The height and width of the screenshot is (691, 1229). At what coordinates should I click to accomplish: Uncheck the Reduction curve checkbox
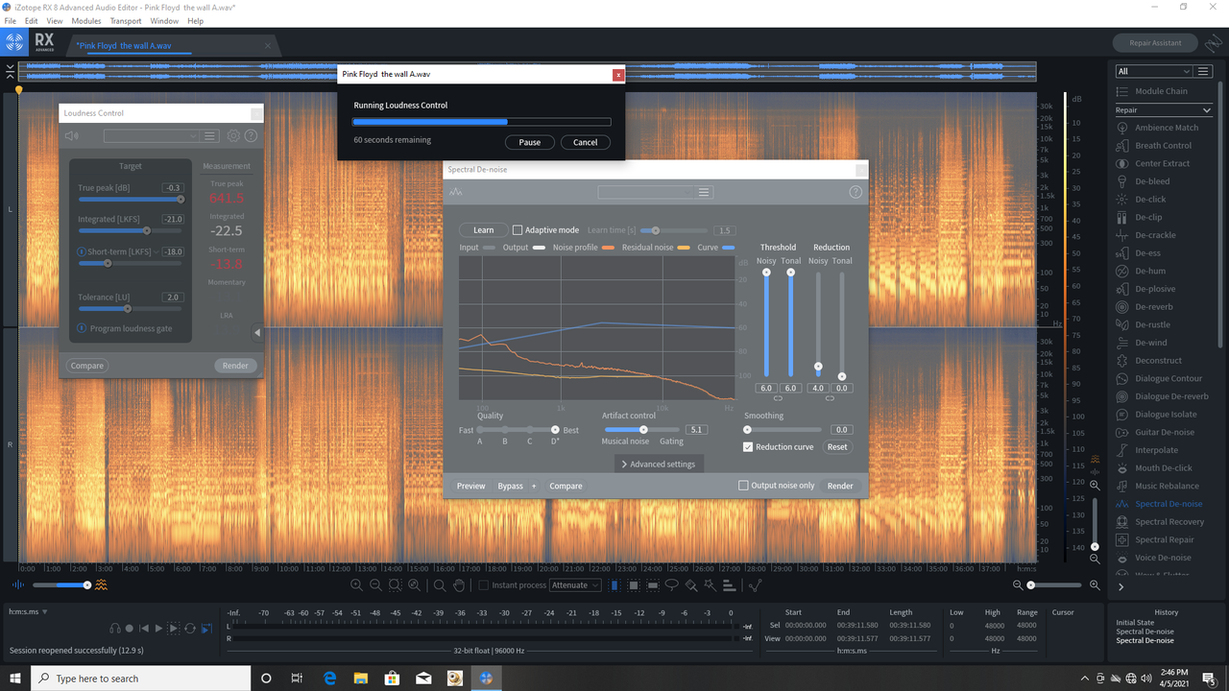pos(748,447)
